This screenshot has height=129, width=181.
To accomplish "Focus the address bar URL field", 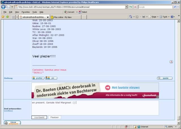I will coord(70,7).
